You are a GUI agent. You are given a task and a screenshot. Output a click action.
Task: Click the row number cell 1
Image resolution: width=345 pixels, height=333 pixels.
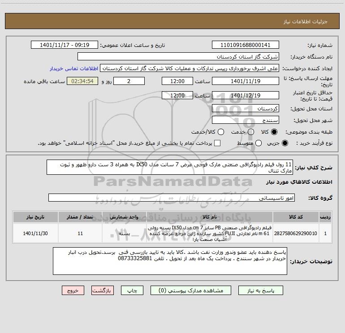point(325,233)
